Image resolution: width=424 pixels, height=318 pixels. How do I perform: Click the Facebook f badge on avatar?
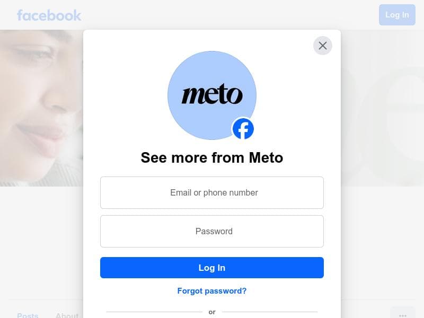pyautogui.click(x=243, y=129)
